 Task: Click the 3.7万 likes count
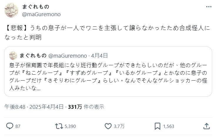click(119, 126)
